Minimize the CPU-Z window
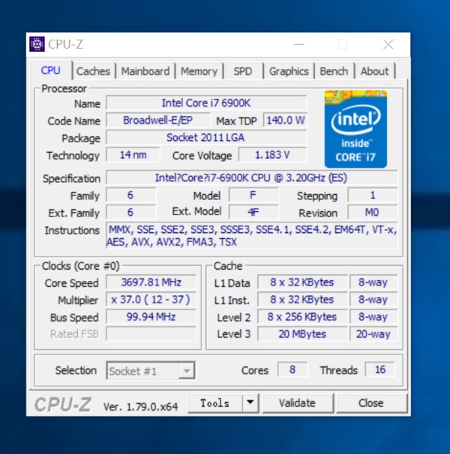450x454 pixels. [x=298, y=45]
